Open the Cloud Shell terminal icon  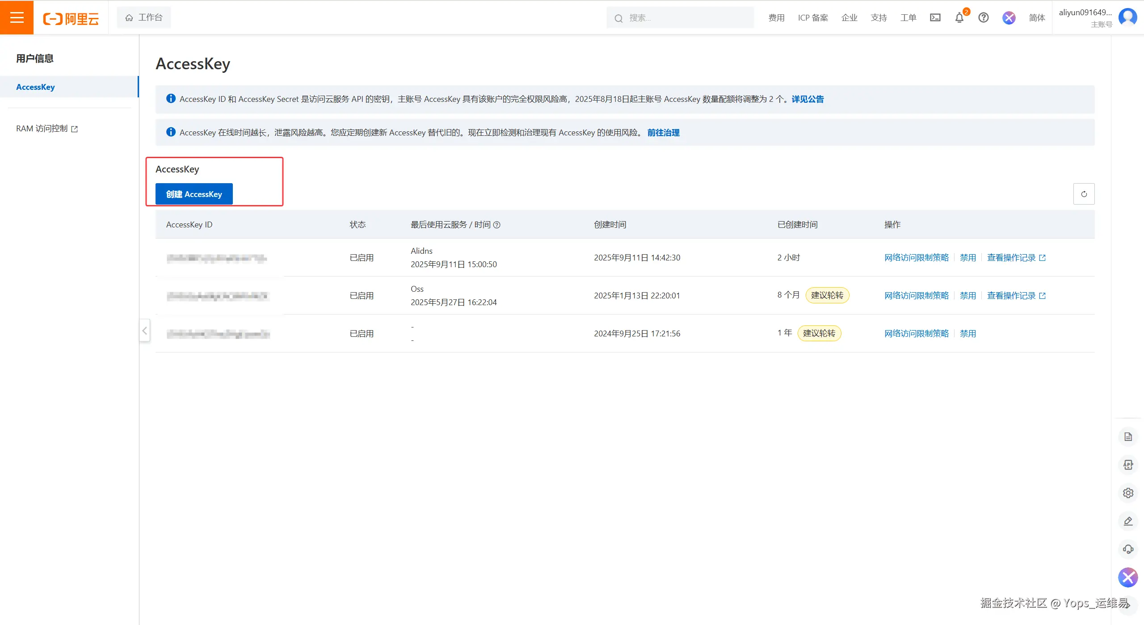click(935, 17)
